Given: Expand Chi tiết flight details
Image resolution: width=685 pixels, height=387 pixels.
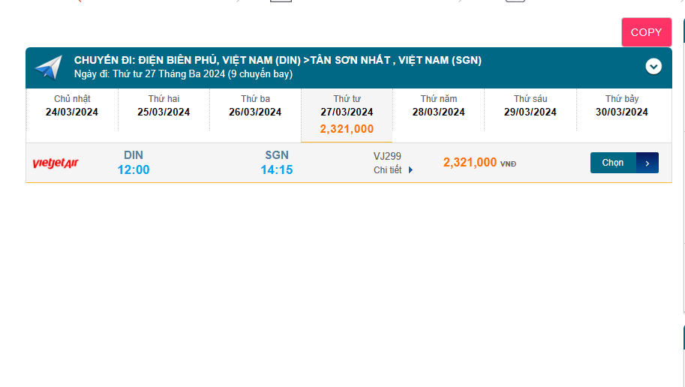Looking at the screenshot, I should click(x=393, y=170).
